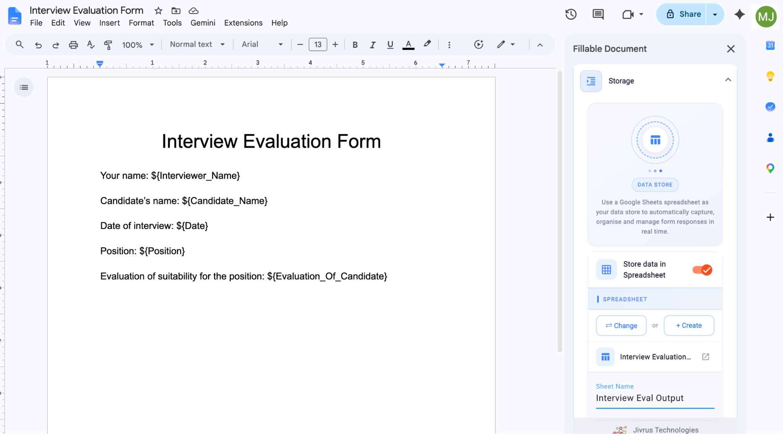The height and width of the screenshot is (434, 783).
Task: Collapse the Storage section
Action: coord(728,80)
